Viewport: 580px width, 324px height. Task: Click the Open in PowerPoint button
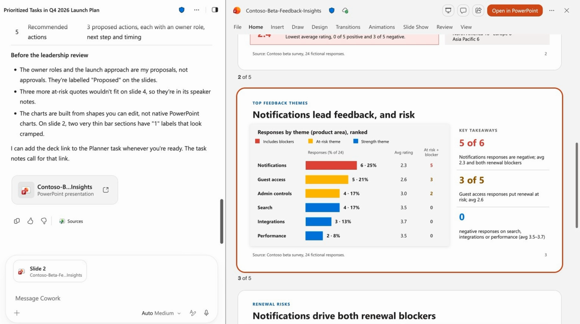pos(515,11)
